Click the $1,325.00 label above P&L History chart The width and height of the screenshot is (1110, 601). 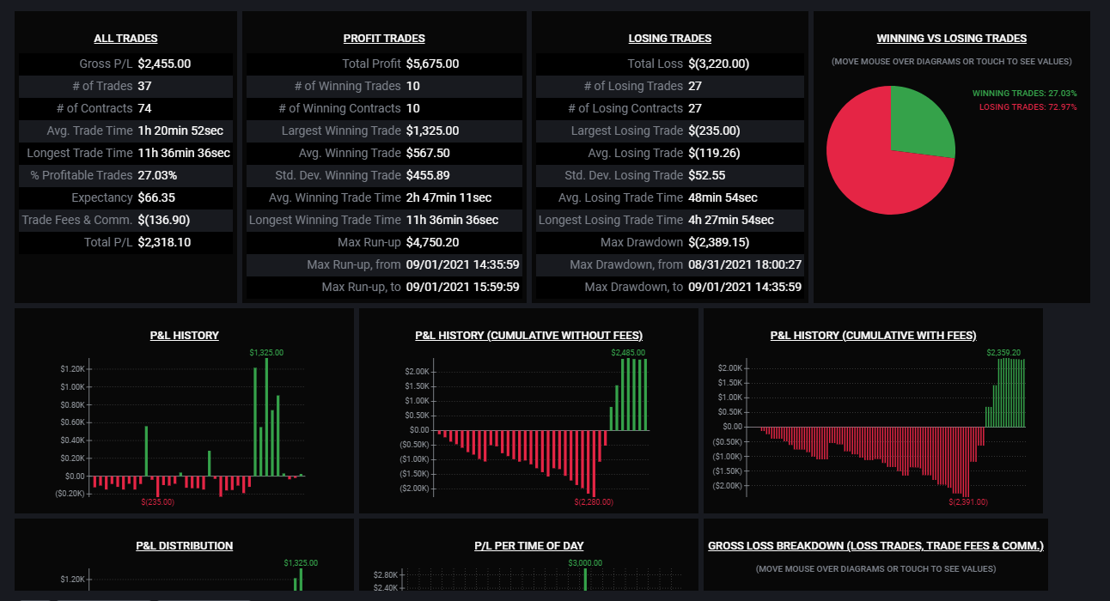(x=266, y=353)
